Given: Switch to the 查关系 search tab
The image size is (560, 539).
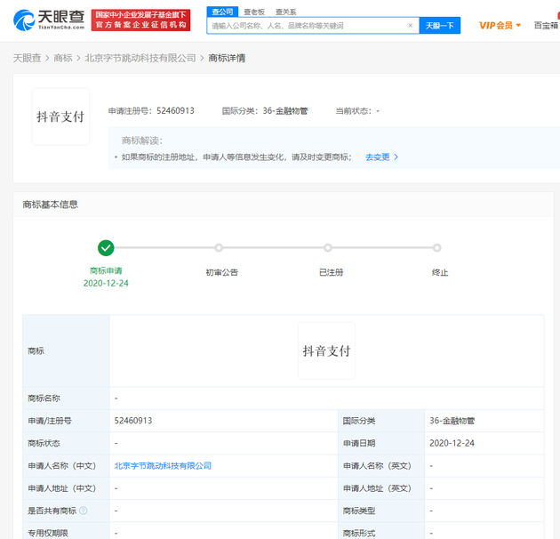Looking at the screenshot, I should (x=285, y=12).
